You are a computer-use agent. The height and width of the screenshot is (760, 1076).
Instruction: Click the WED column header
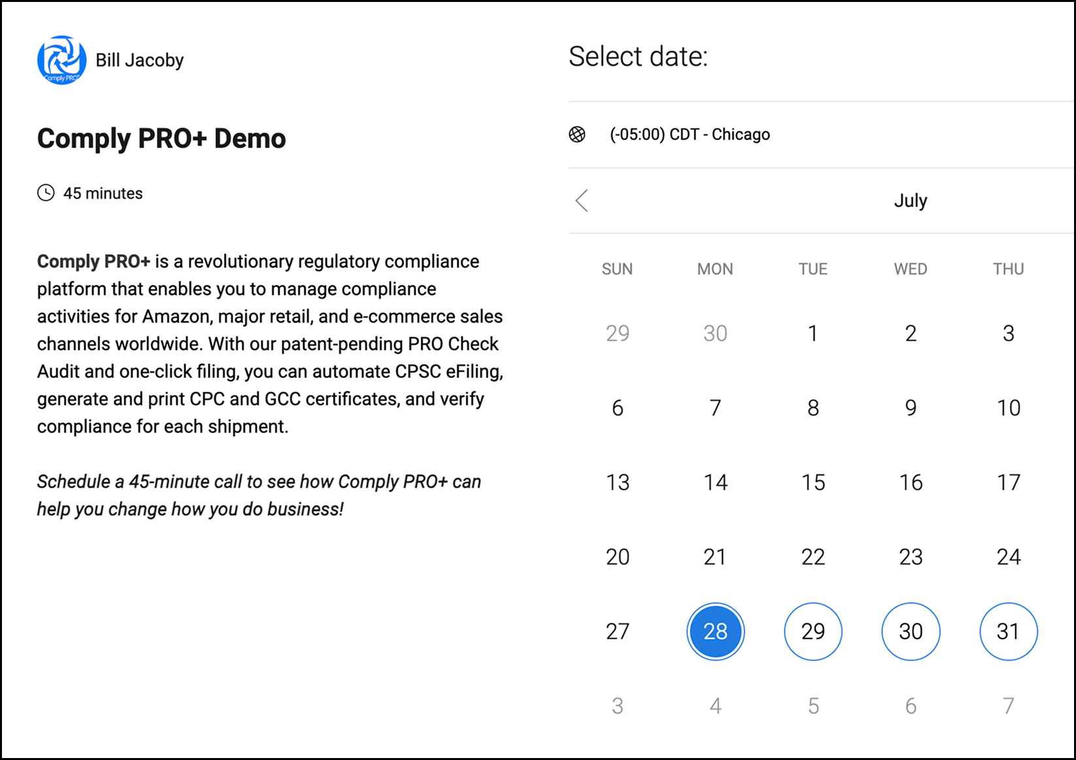pos(910,269)
